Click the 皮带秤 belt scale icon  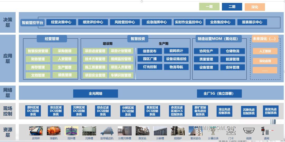pos(36,131)
